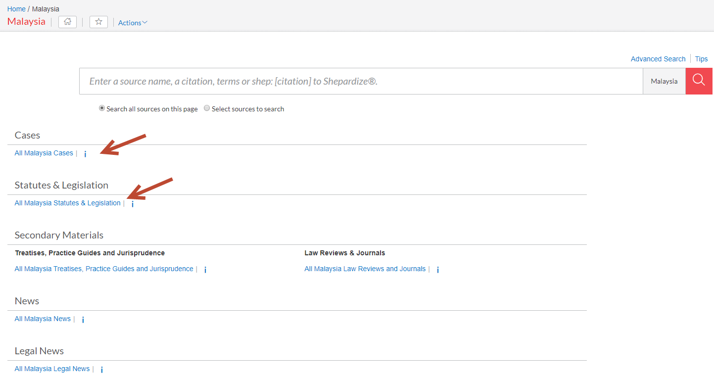Viewport: 714px width, 379px height.
Task: Choose 'Select sources to search' radio option
Action: [x=207, y=108]
